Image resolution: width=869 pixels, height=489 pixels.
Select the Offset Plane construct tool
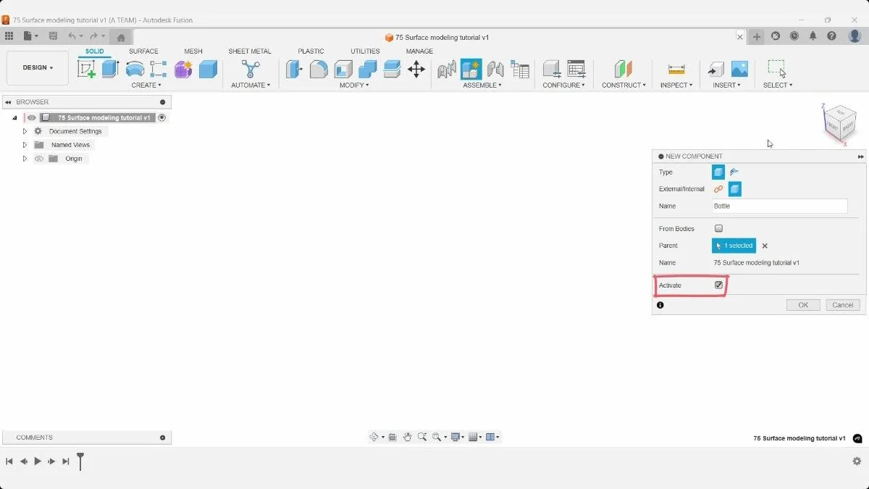[624, 70]
